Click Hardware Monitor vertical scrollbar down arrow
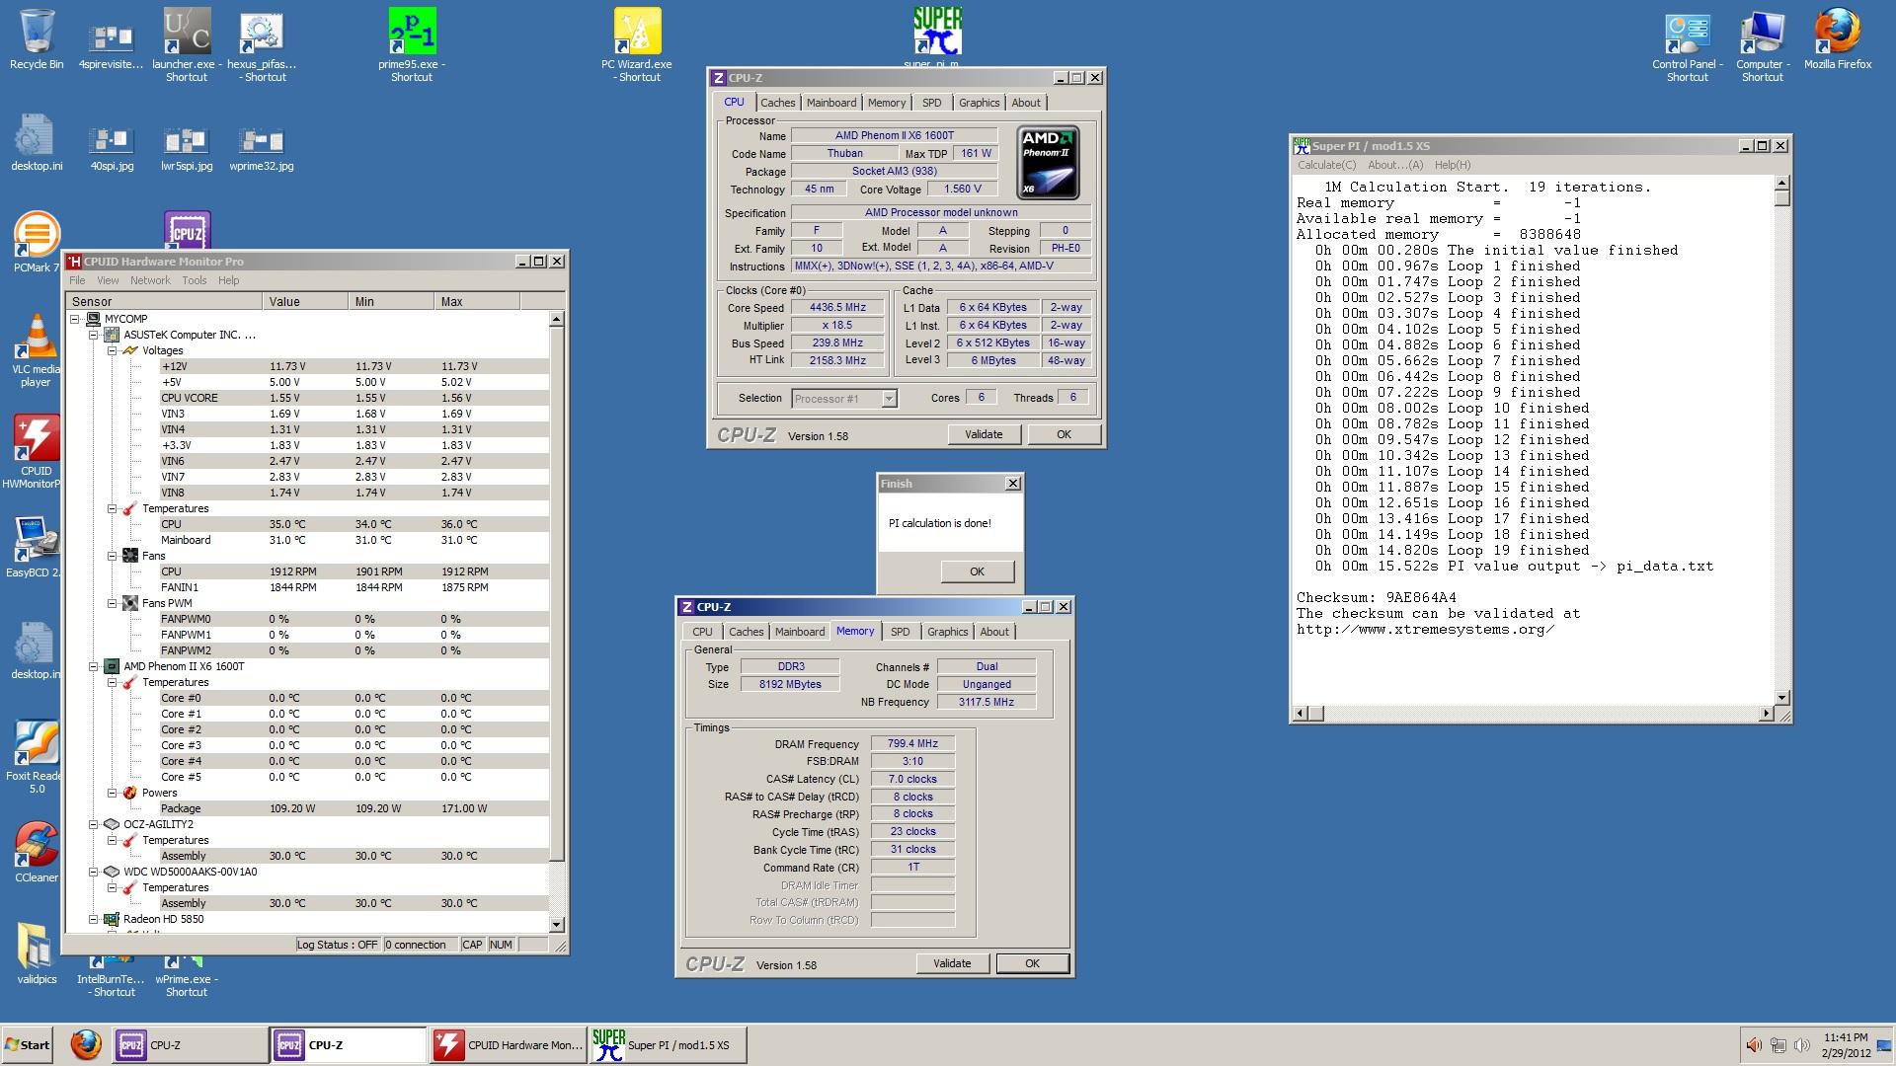Screen dimensions: 1896x1066 tap(556, 925)
